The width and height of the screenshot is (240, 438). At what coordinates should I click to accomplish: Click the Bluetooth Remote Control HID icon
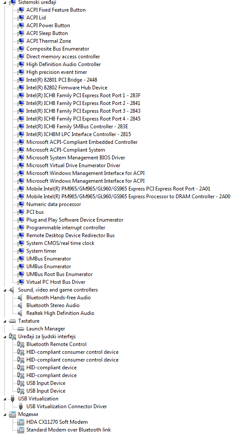click(x=21, y=344)
